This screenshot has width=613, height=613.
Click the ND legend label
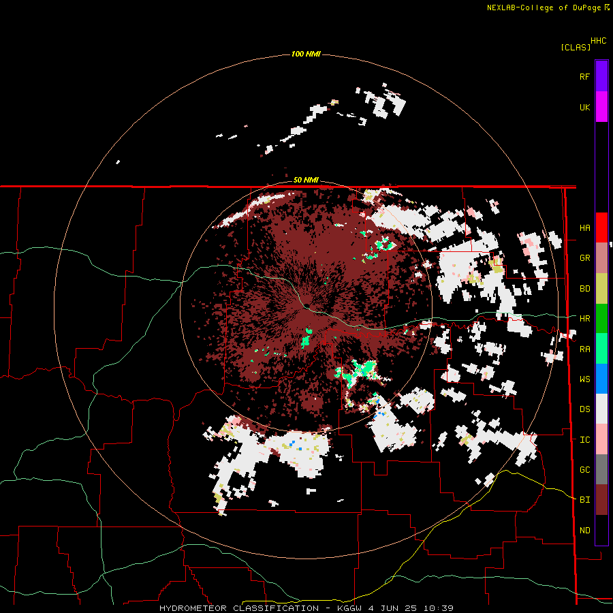(x=584, y=531)
